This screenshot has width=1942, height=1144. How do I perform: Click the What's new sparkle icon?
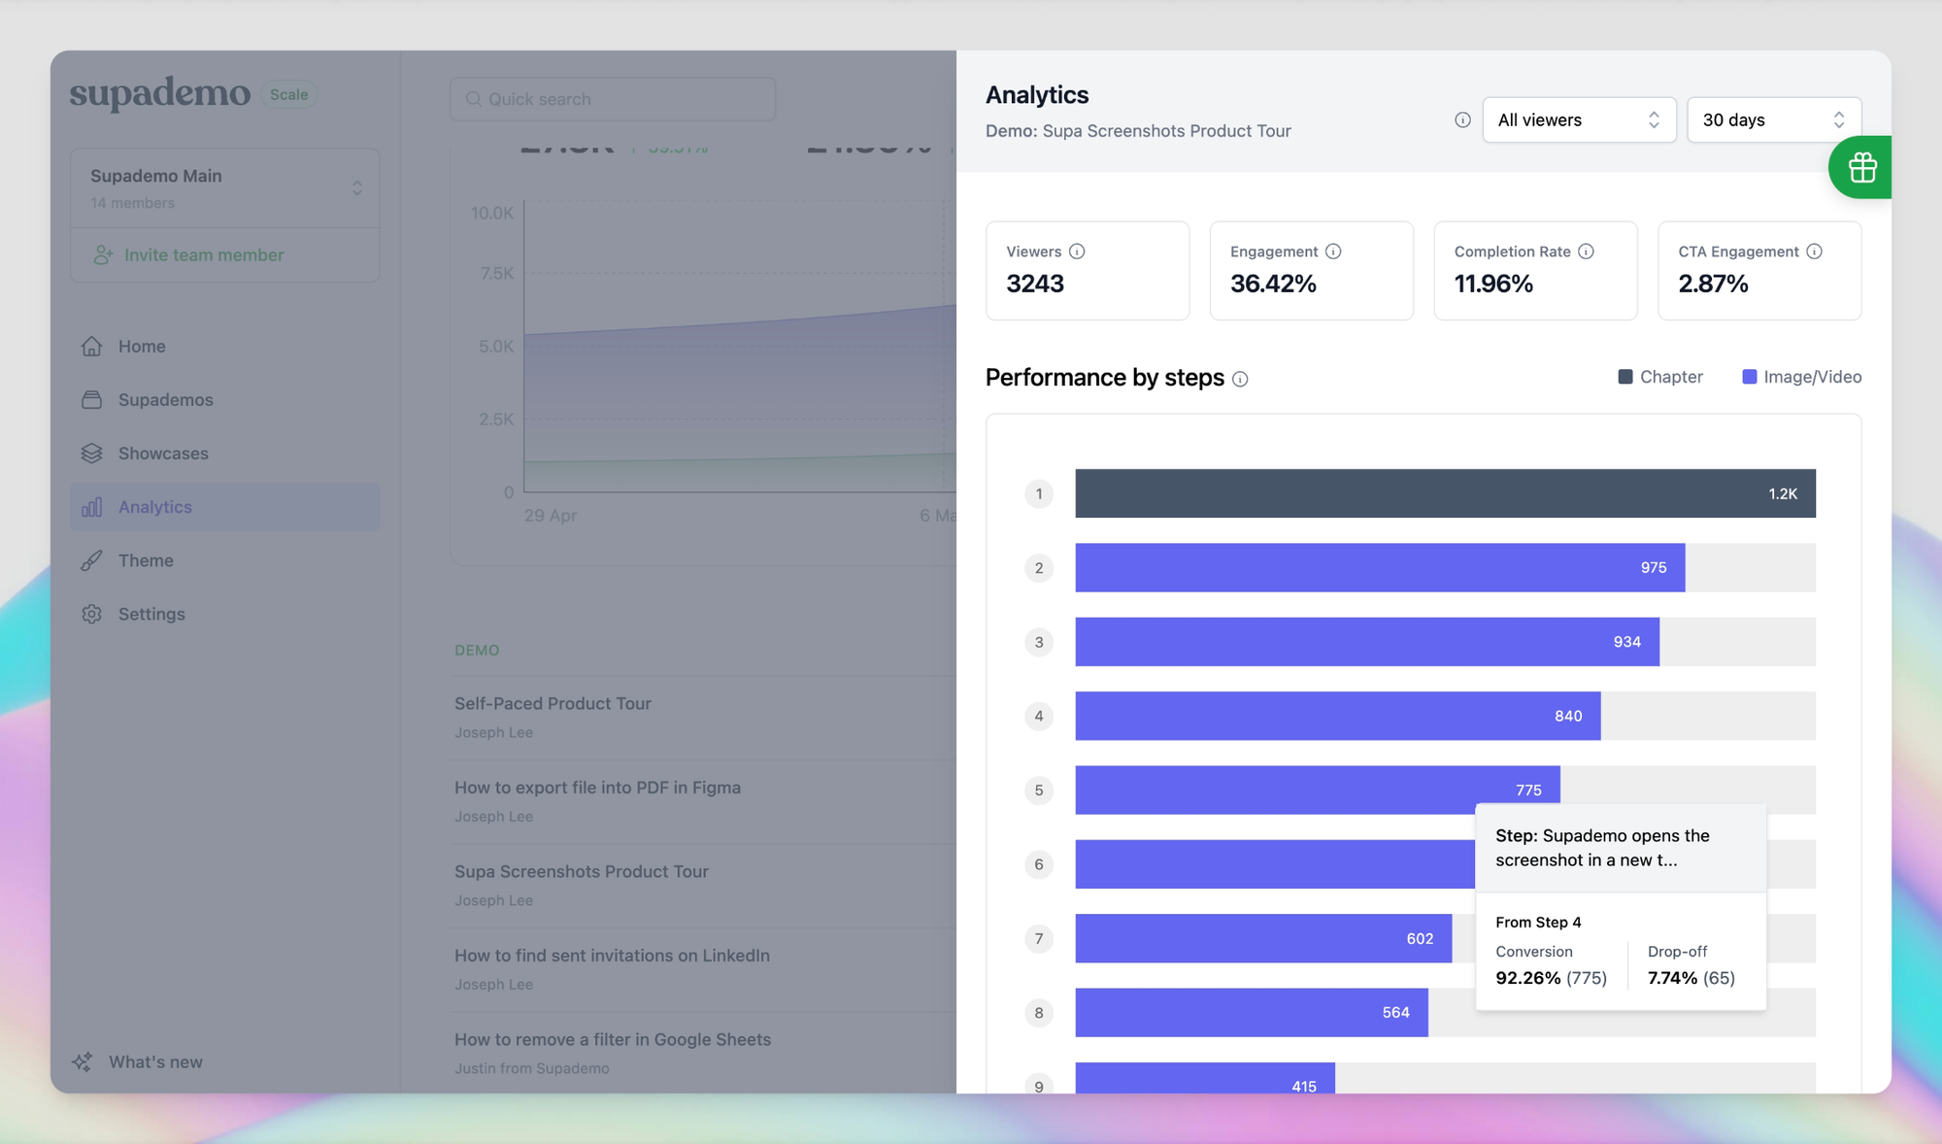pyautogui.click(x=83, y=1061)
